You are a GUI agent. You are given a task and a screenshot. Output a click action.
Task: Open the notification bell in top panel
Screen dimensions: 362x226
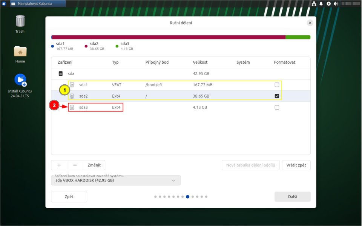pos(321,4)
